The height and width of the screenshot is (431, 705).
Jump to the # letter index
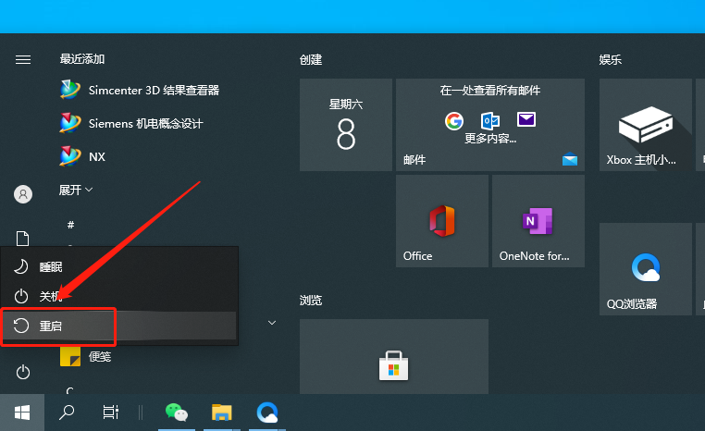(x=70, y=225)
